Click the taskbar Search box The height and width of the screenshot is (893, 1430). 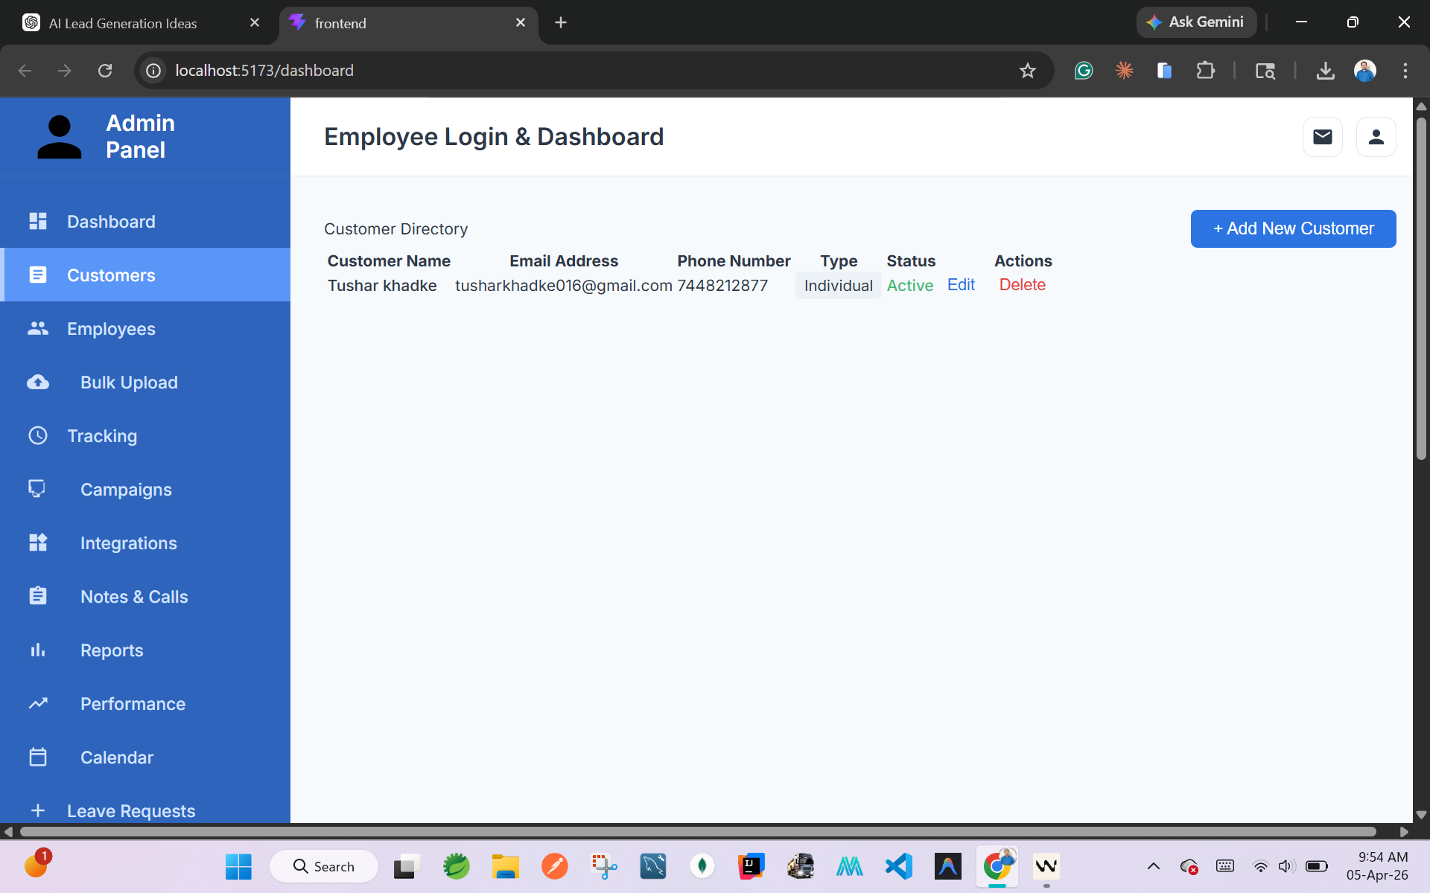click(x=324, y=866)
